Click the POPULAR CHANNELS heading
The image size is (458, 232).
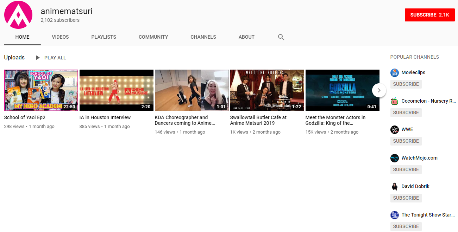[415, 57]
